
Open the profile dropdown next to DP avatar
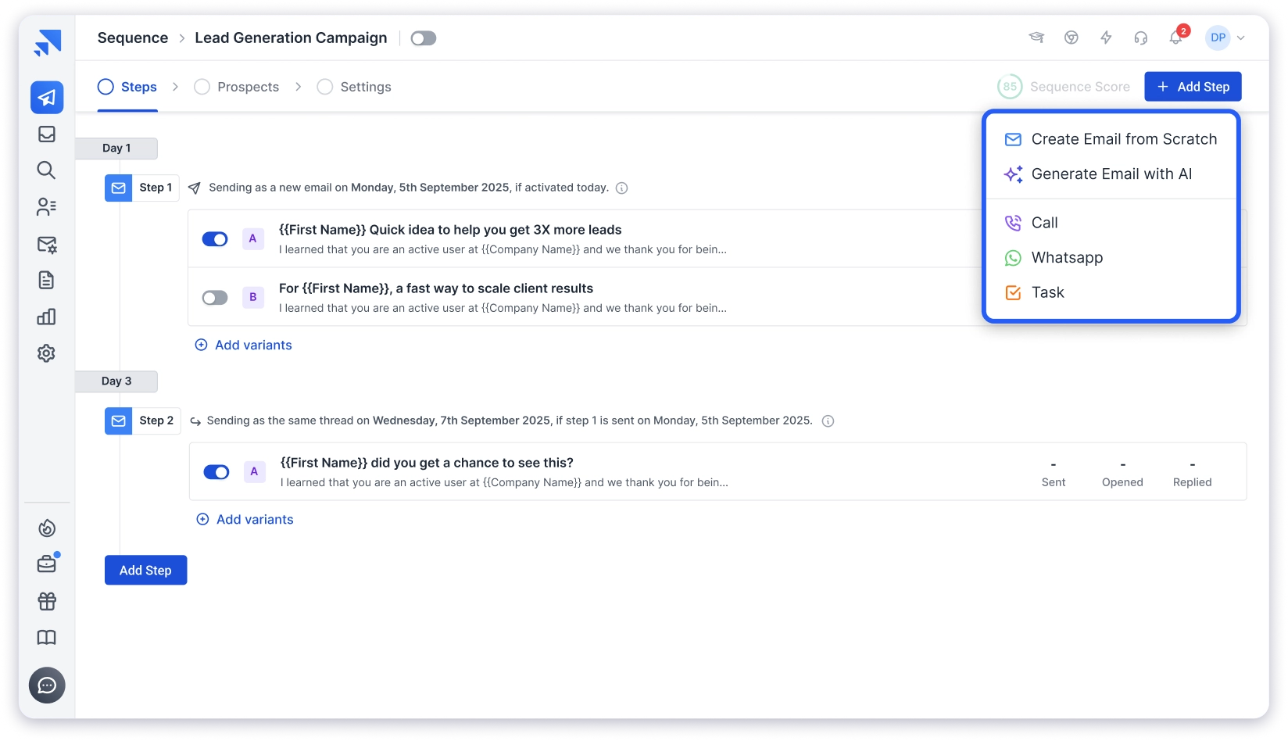pyautogui.click(x=1240, y=37)
